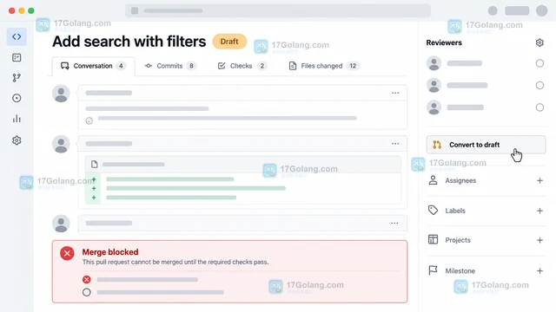Click the second reviewer's avatar
Image resolution: width=556 pixels, height=312 pixels.
point(434,86)
